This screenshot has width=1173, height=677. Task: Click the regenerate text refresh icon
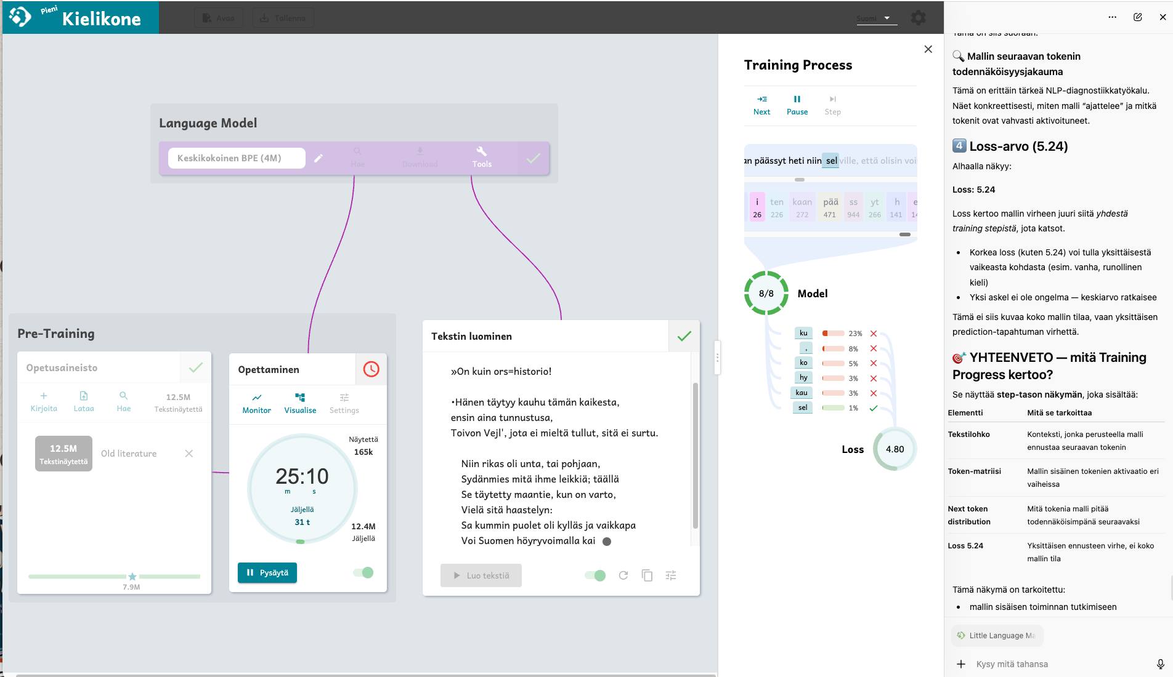623,575
